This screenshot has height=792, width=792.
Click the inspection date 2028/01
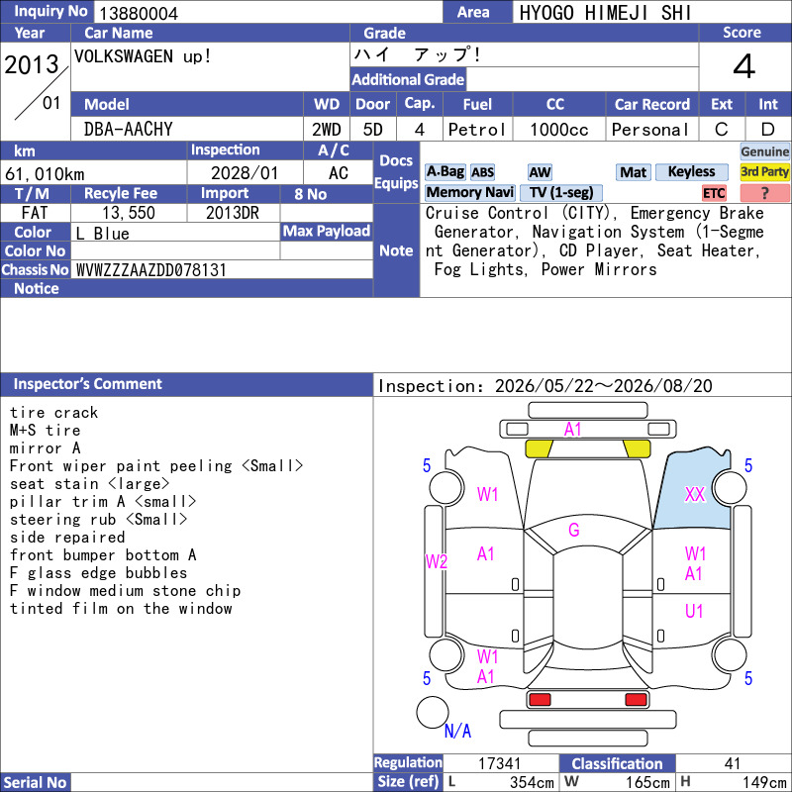click(245, 173)
